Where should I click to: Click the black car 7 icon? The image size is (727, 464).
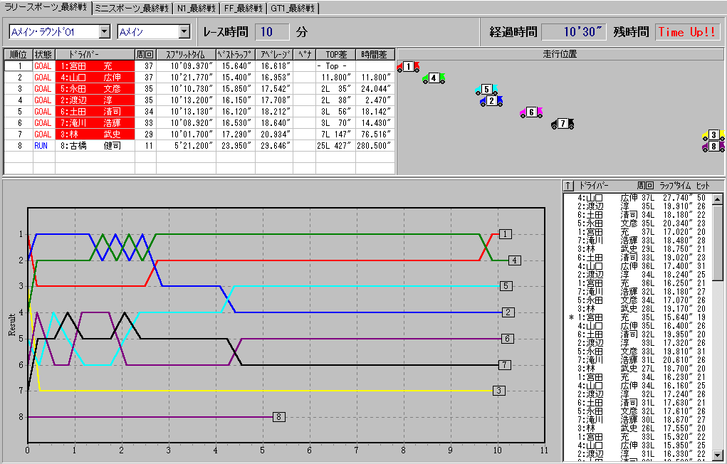[x=563, y=124]
